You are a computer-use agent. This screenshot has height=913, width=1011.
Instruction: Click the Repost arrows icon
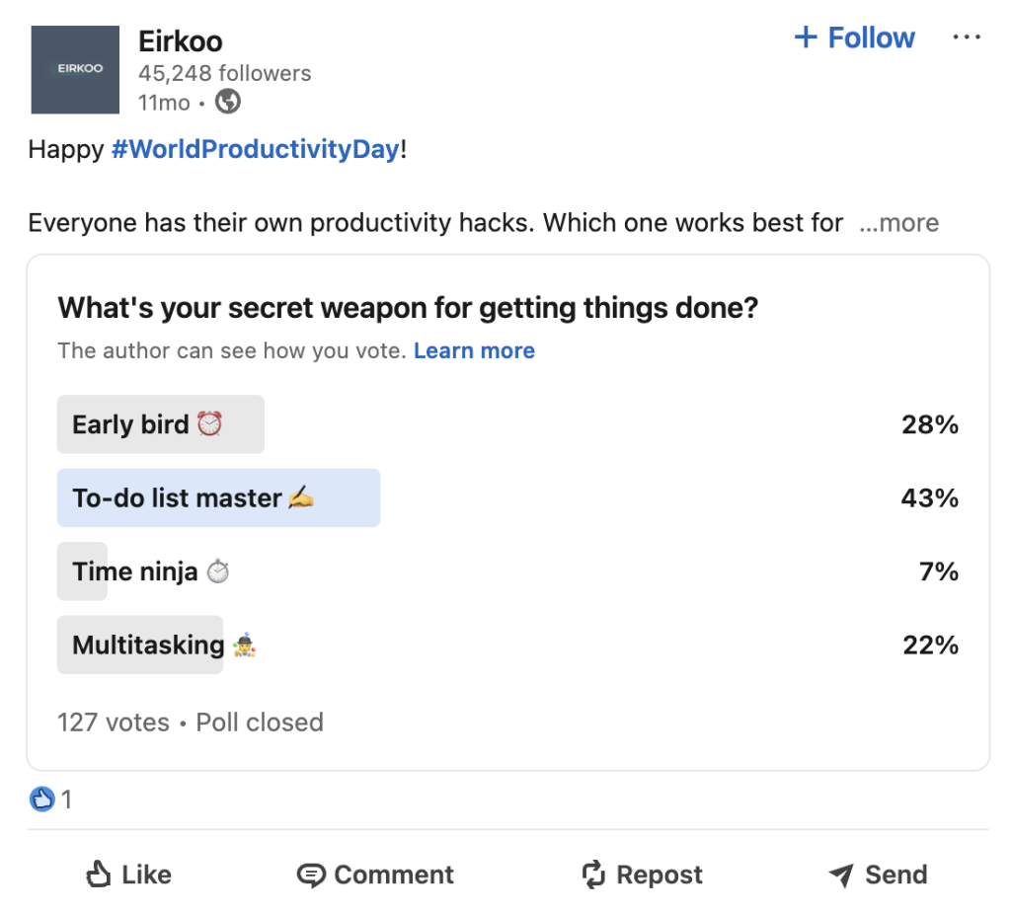(592, 875)
